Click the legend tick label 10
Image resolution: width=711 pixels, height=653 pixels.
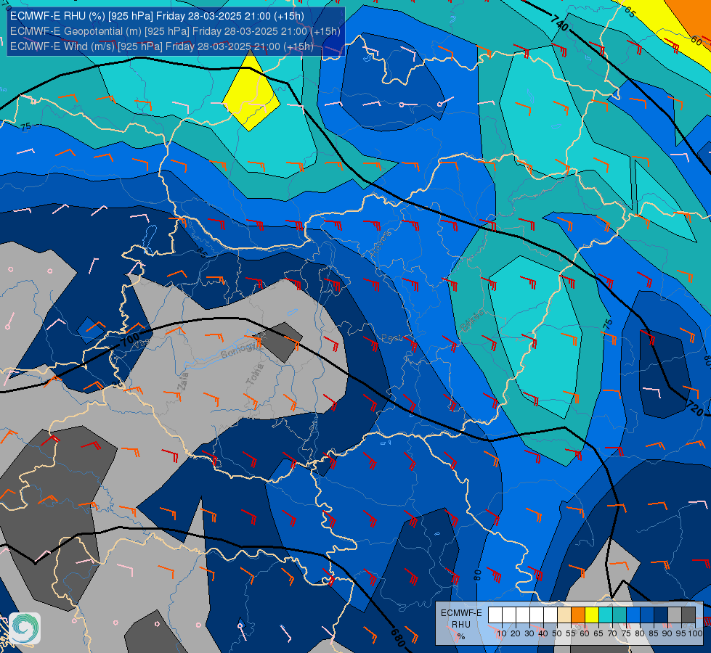(x=502, y=633)
